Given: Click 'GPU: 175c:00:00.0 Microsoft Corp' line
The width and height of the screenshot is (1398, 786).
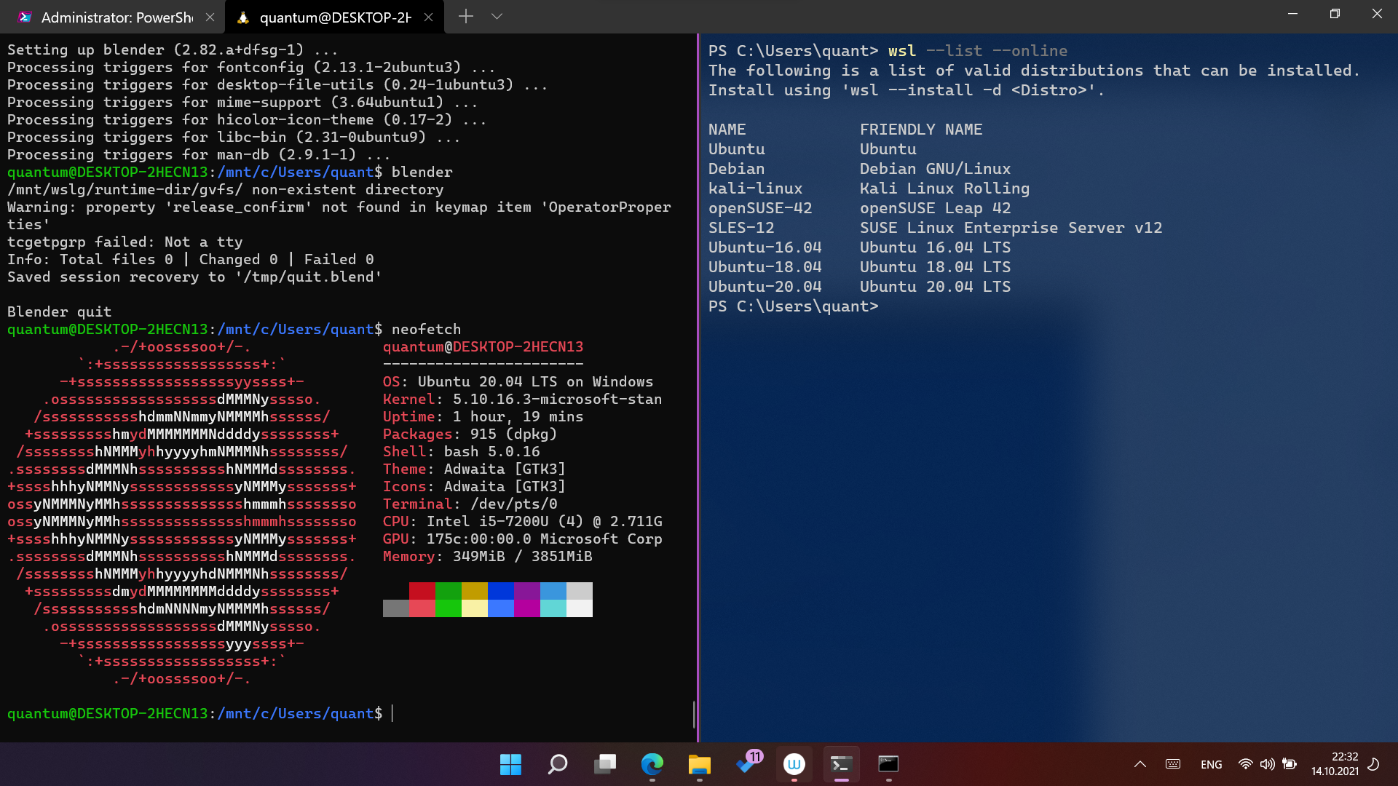Looking at the screenshot, I should click(522, 539).
